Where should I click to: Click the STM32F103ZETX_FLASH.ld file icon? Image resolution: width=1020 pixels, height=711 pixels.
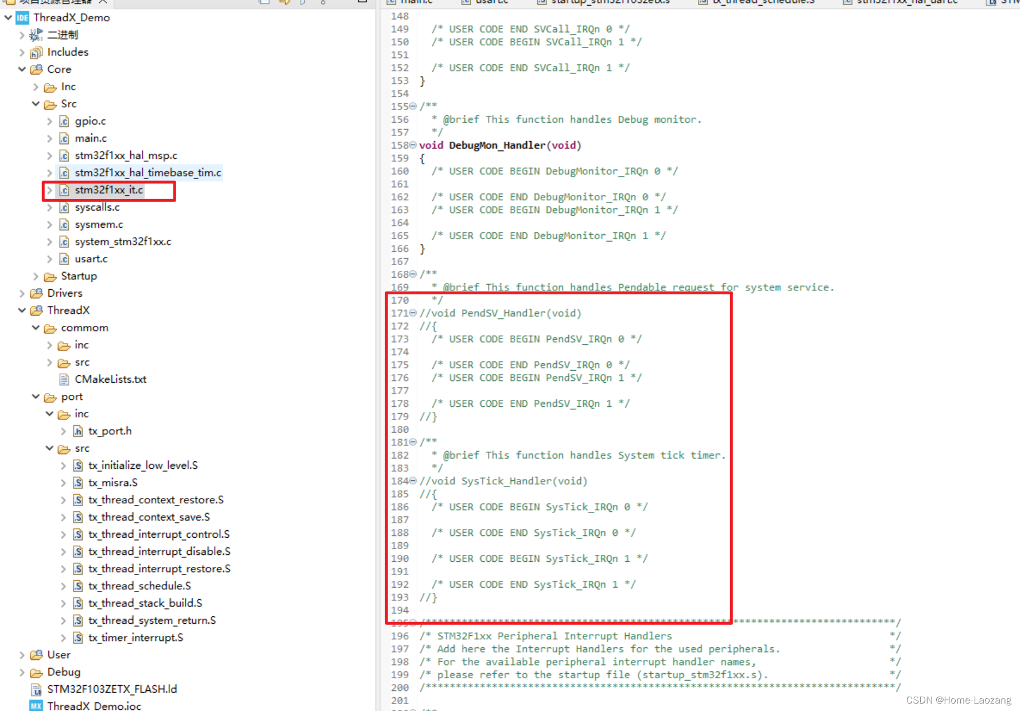tap(36, 689)
